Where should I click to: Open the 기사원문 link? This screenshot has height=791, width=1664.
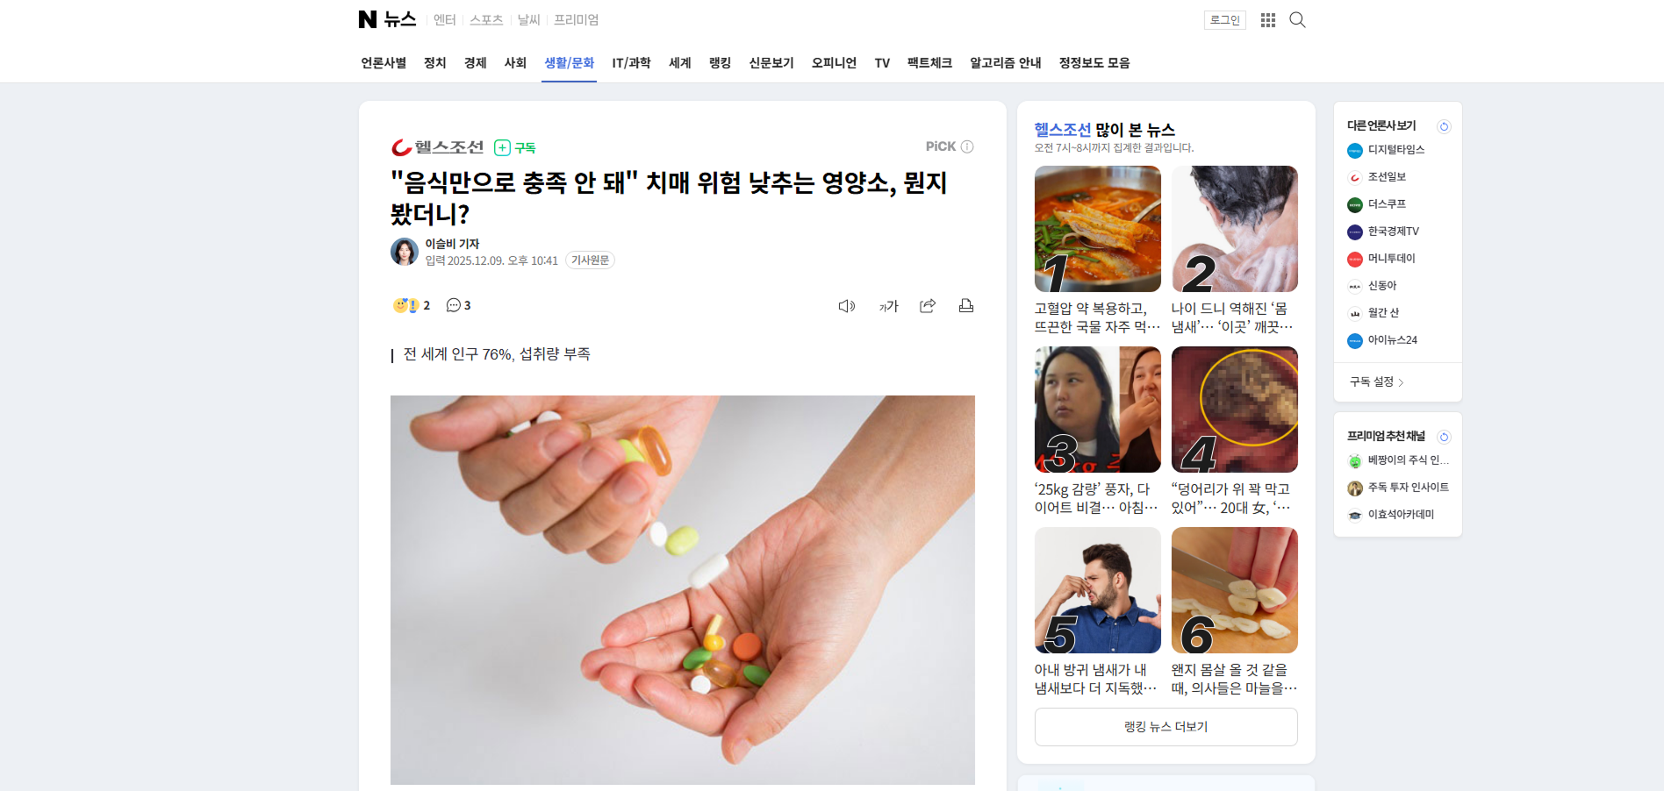click(590, 260)
